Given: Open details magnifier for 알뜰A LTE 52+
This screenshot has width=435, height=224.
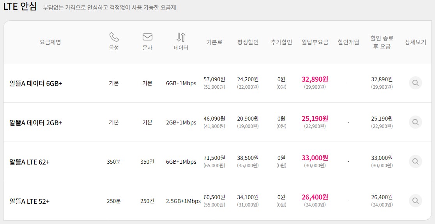Looking at the screenshot, I should 415,201.
